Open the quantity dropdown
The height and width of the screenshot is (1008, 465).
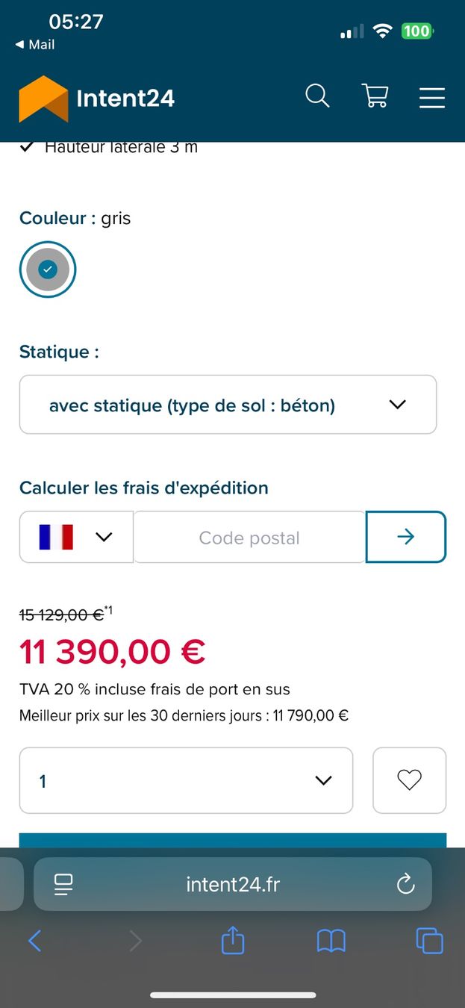coord(186,780)
